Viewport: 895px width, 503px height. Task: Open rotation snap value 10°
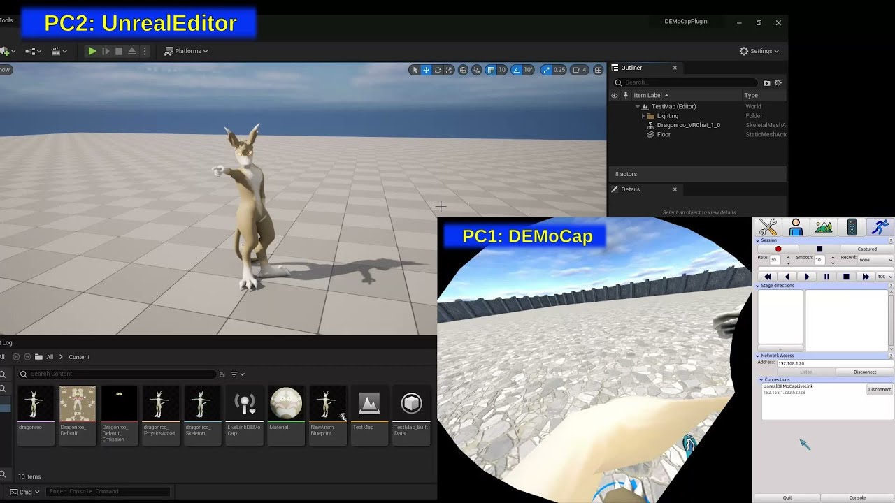click(x=529, y=70)
